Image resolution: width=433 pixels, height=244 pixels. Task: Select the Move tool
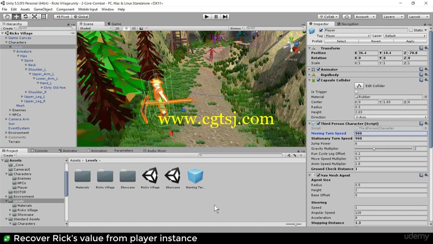click(16, 17)
